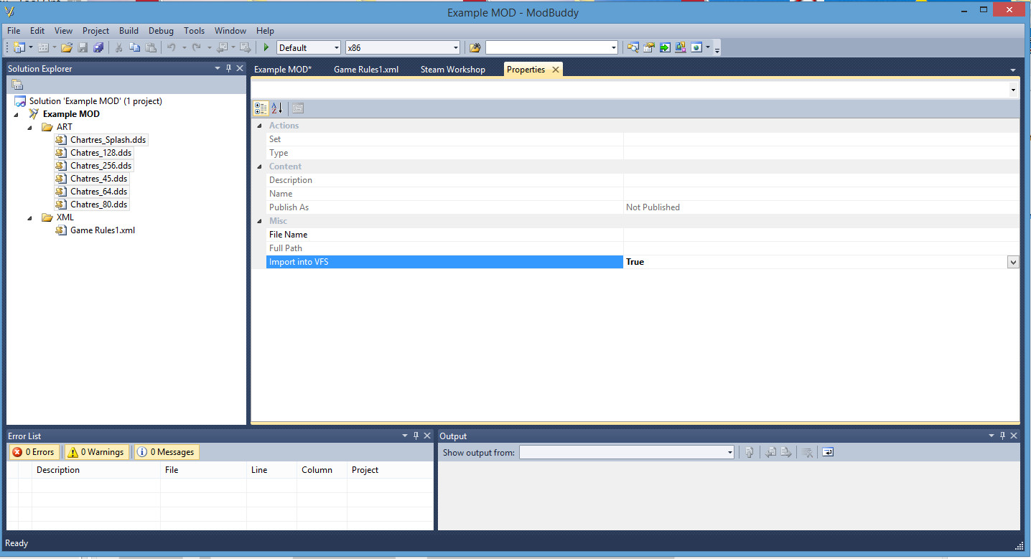Switch to the Steam Workshop tab
1031x559 pixels.
[453, 70]
